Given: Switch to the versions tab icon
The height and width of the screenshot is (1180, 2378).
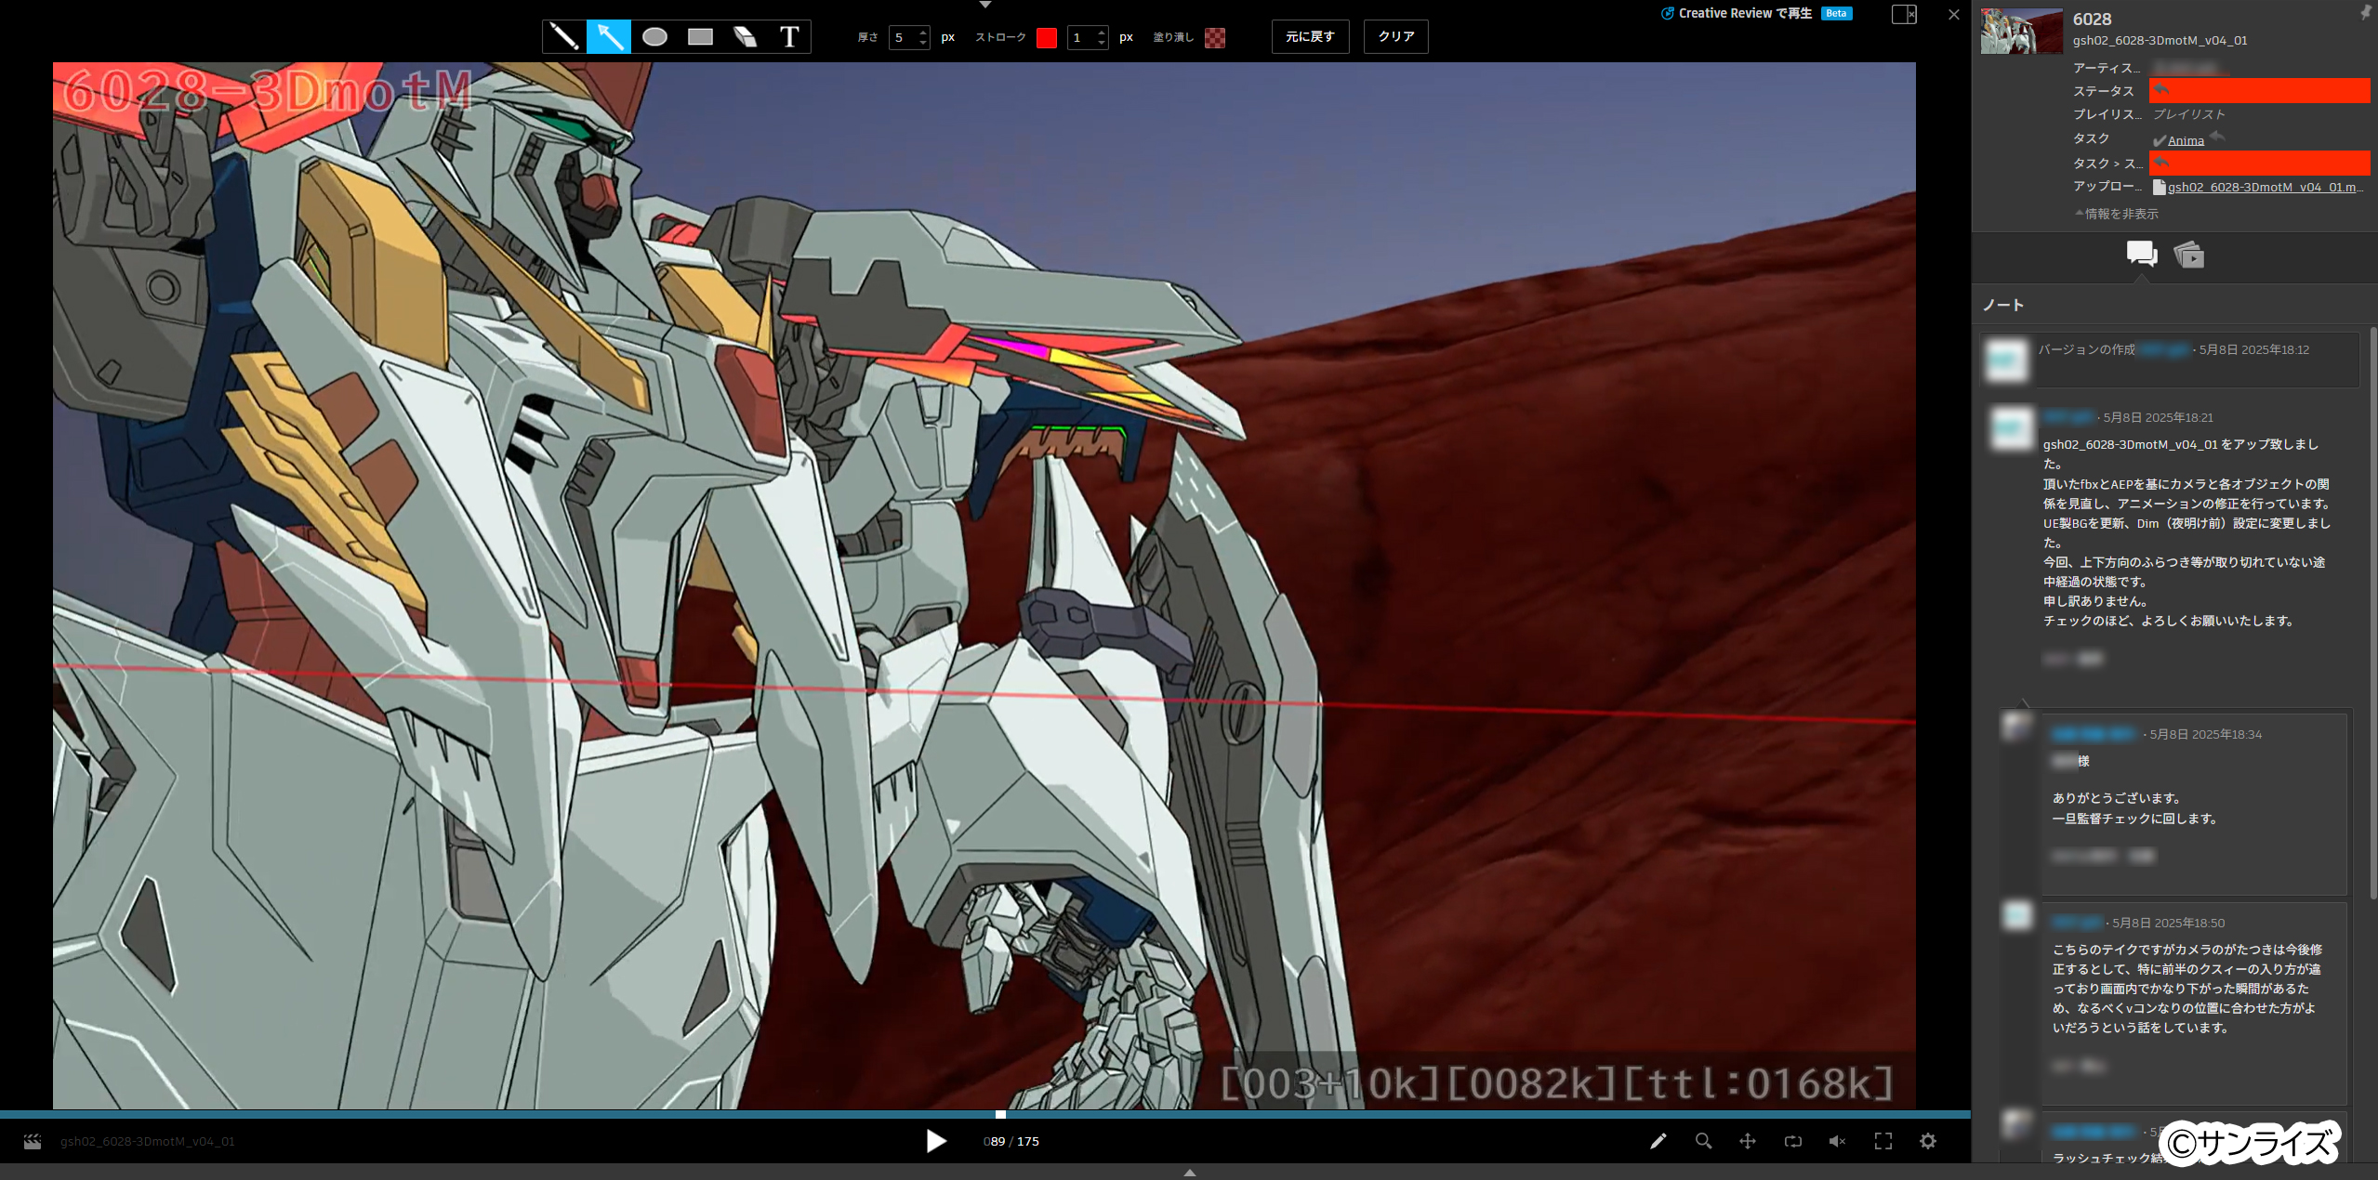Looking at the screenshot, I should 2189,254.
